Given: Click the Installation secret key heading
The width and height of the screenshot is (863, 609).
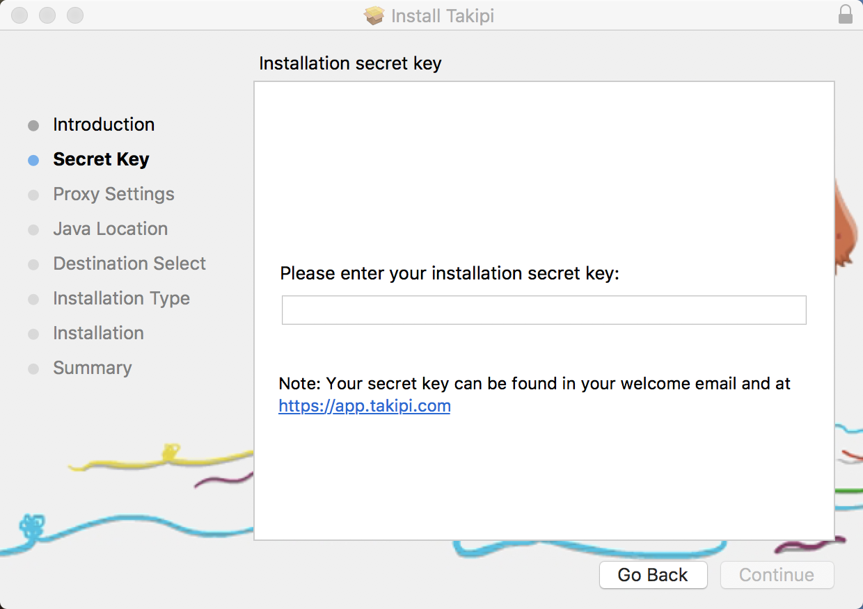Looking at the screenshot, I should click(350, 63).
